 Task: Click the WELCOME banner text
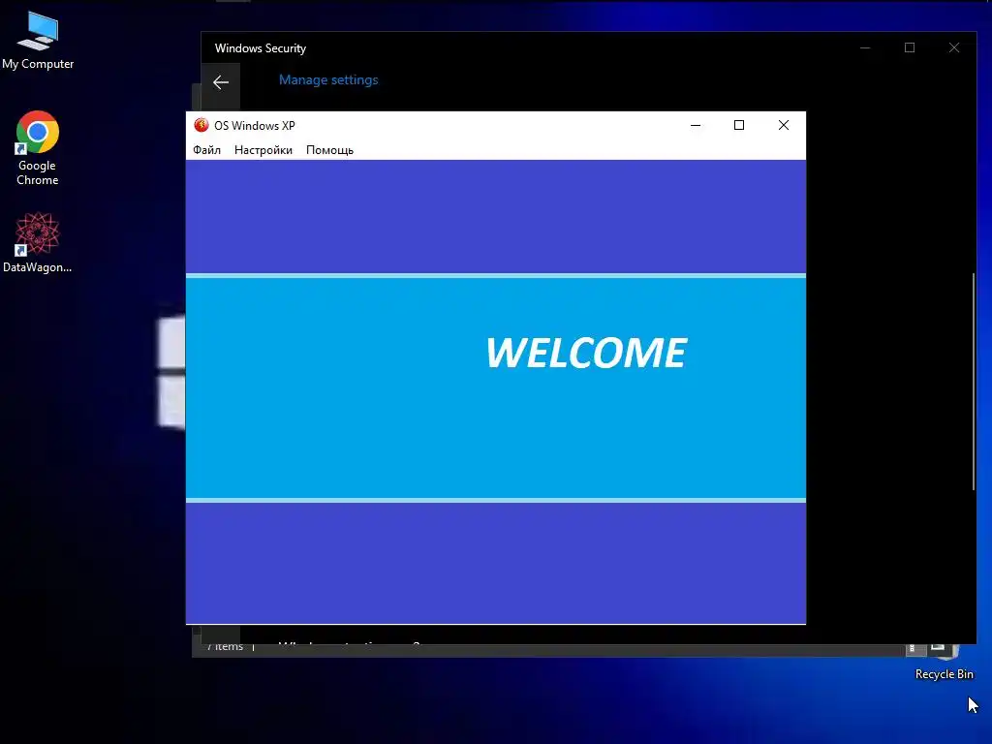586,353
